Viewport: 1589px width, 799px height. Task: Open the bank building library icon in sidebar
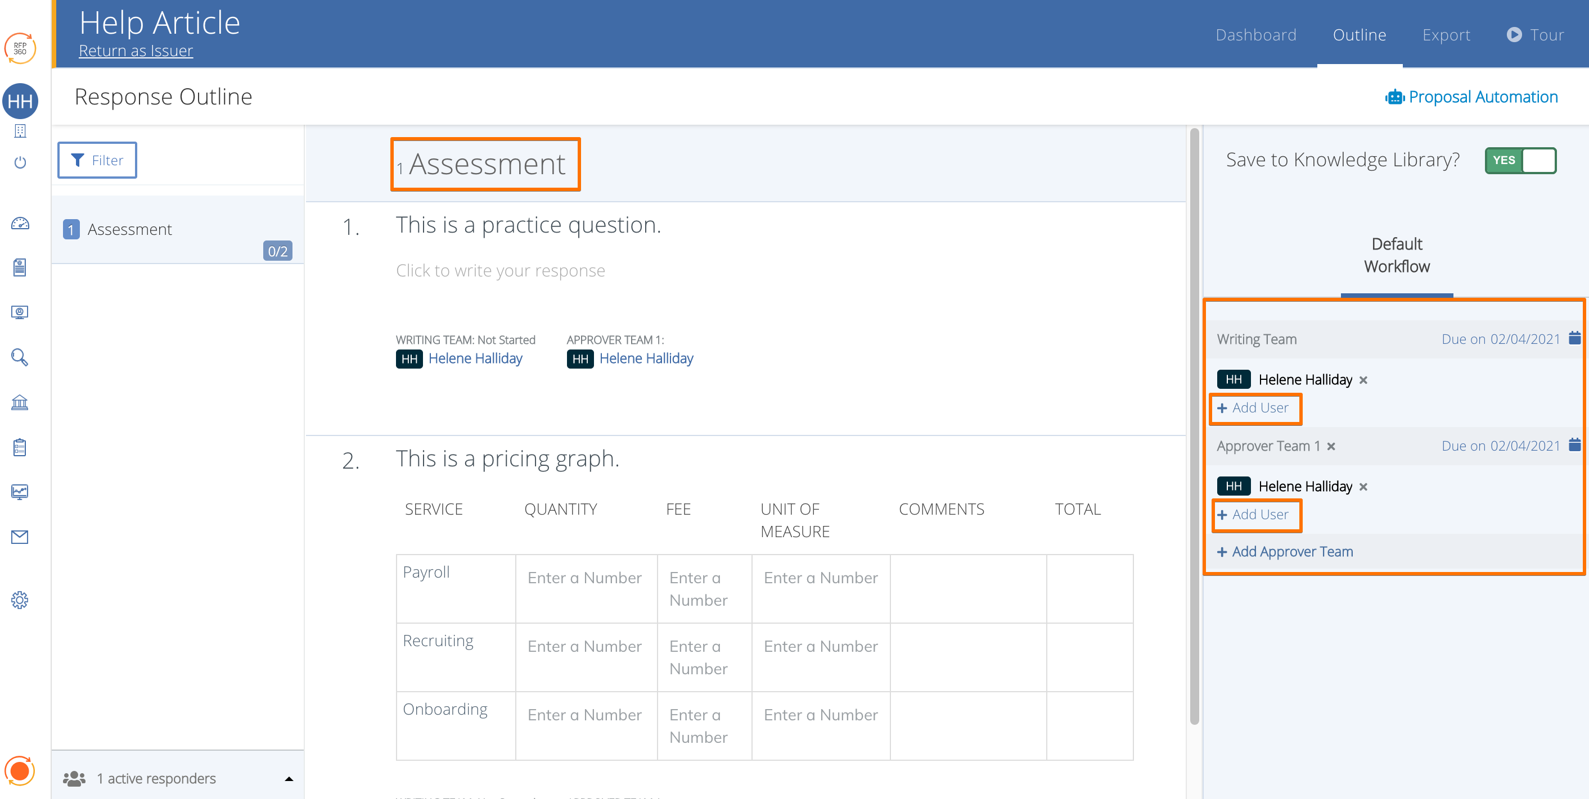pyautogui.click(x=20, y=402)
